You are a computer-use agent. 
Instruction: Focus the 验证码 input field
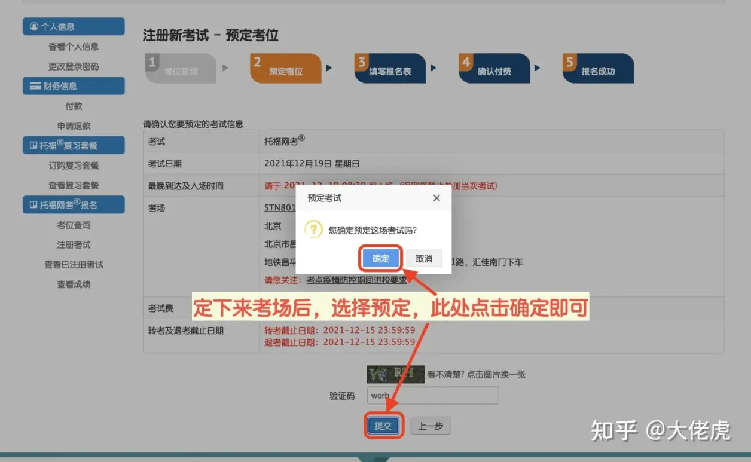[433, 395]
